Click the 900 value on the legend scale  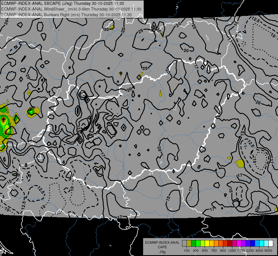(223, 251)
